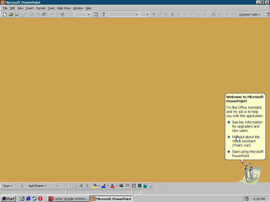This screenshot has width=270, height=202.
Task: Select the Rectangle drawing tool
Action: point(63,186)
